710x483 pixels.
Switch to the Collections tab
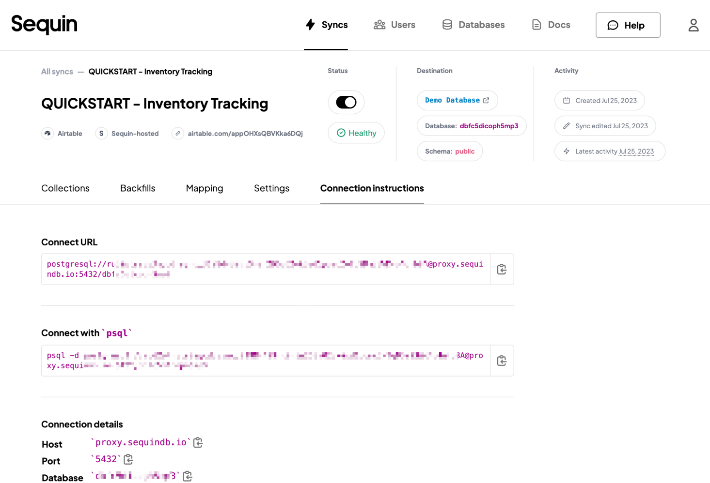click(65, 188)
